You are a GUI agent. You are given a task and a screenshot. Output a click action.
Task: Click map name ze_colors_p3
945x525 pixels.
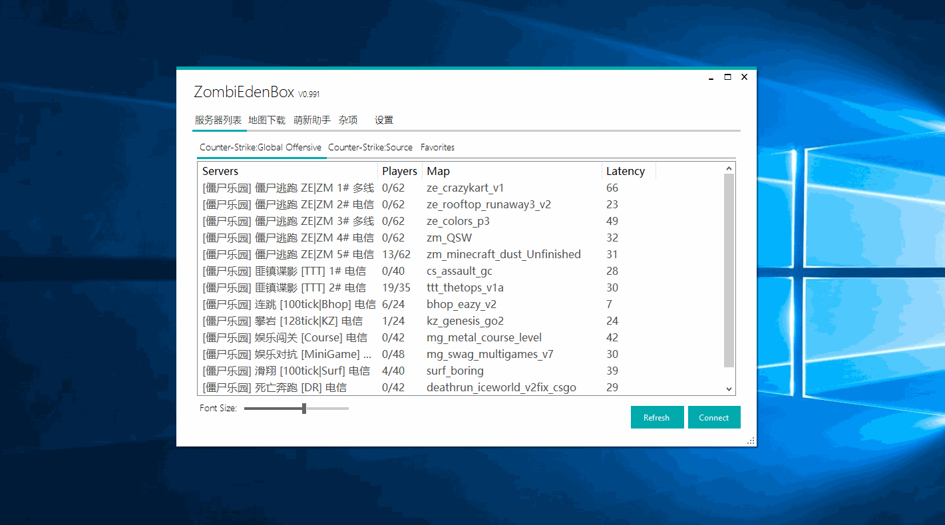point(458,221)
